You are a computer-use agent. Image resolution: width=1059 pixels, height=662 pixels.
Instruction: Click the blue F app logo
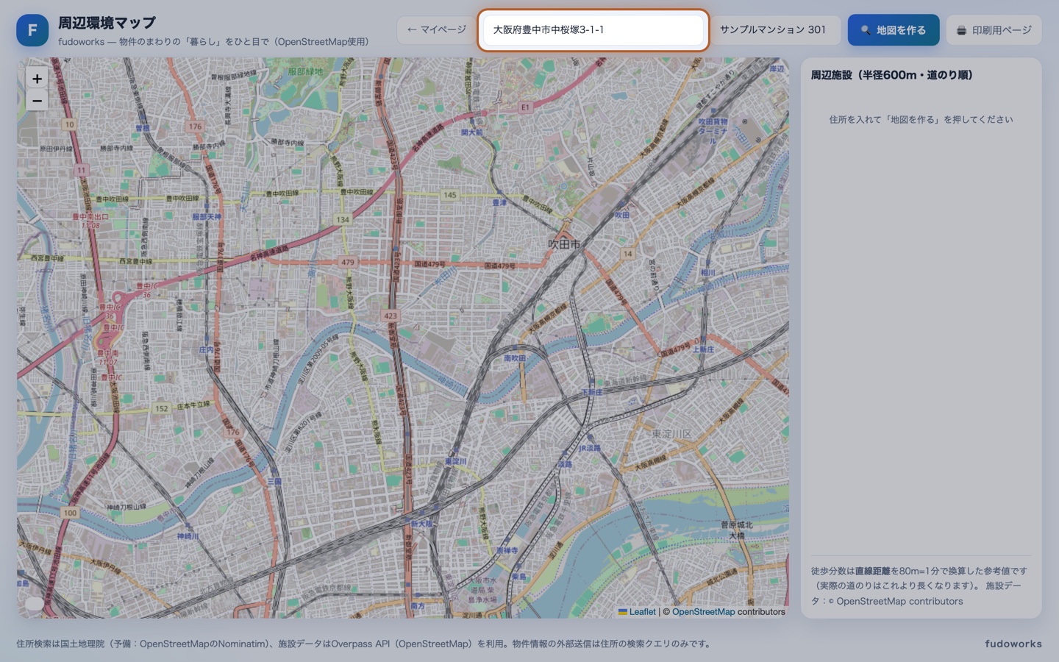click(32, 30)
